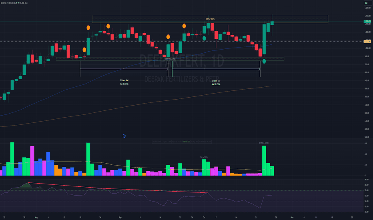Click the 4M volume axis label
Viewport: 373px width, 220px height.
[366, 154]
